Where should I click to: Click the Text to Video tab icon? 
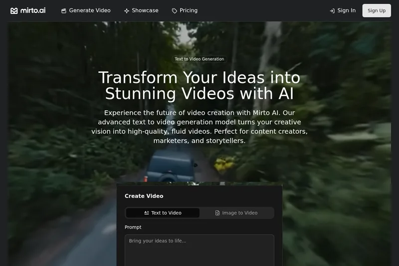(146, 213)
